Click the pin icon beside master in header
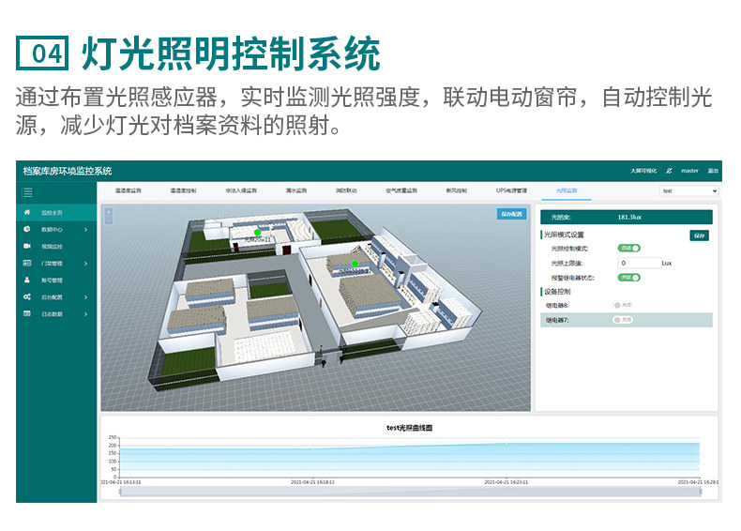The image size is (741, 531). pos(669,171)
